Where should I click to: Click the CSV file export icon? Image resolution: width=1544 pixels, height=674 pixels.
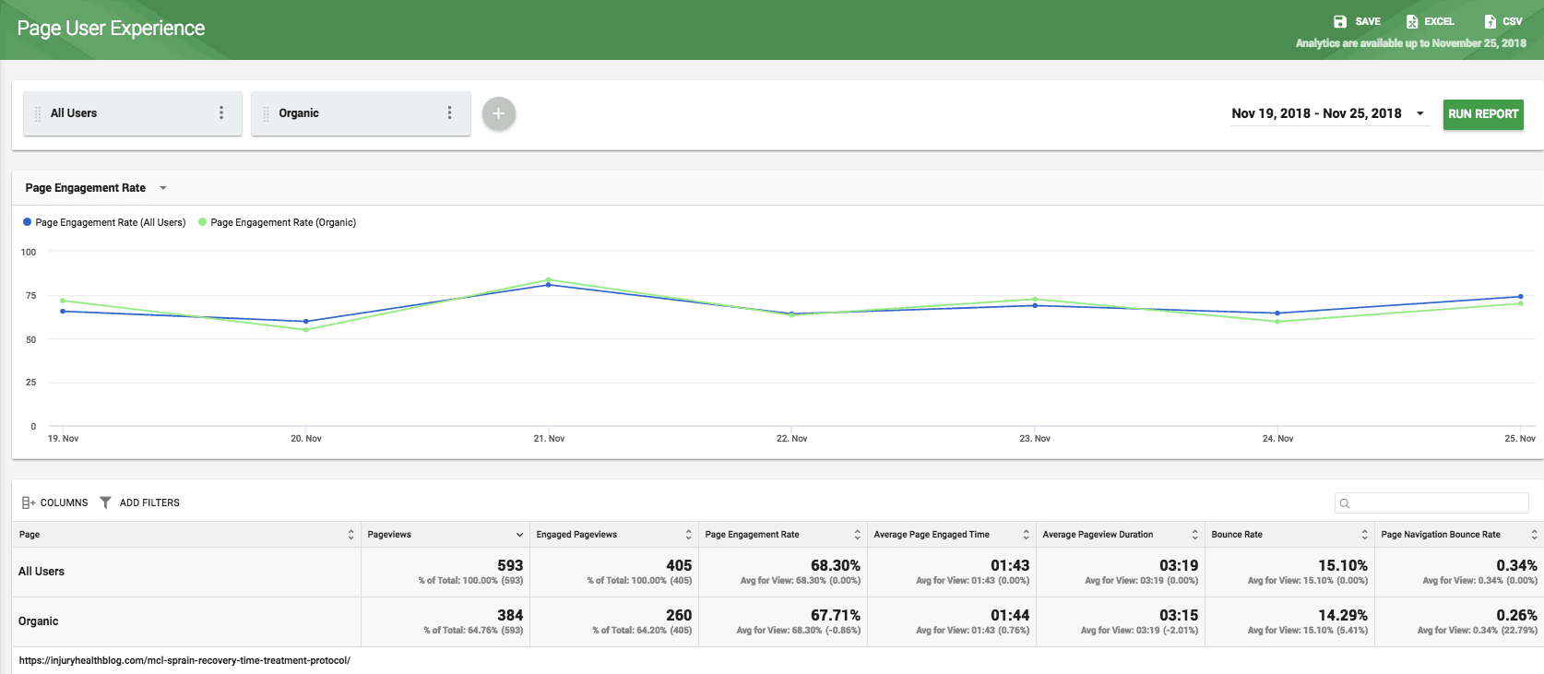pos(1490,21)
